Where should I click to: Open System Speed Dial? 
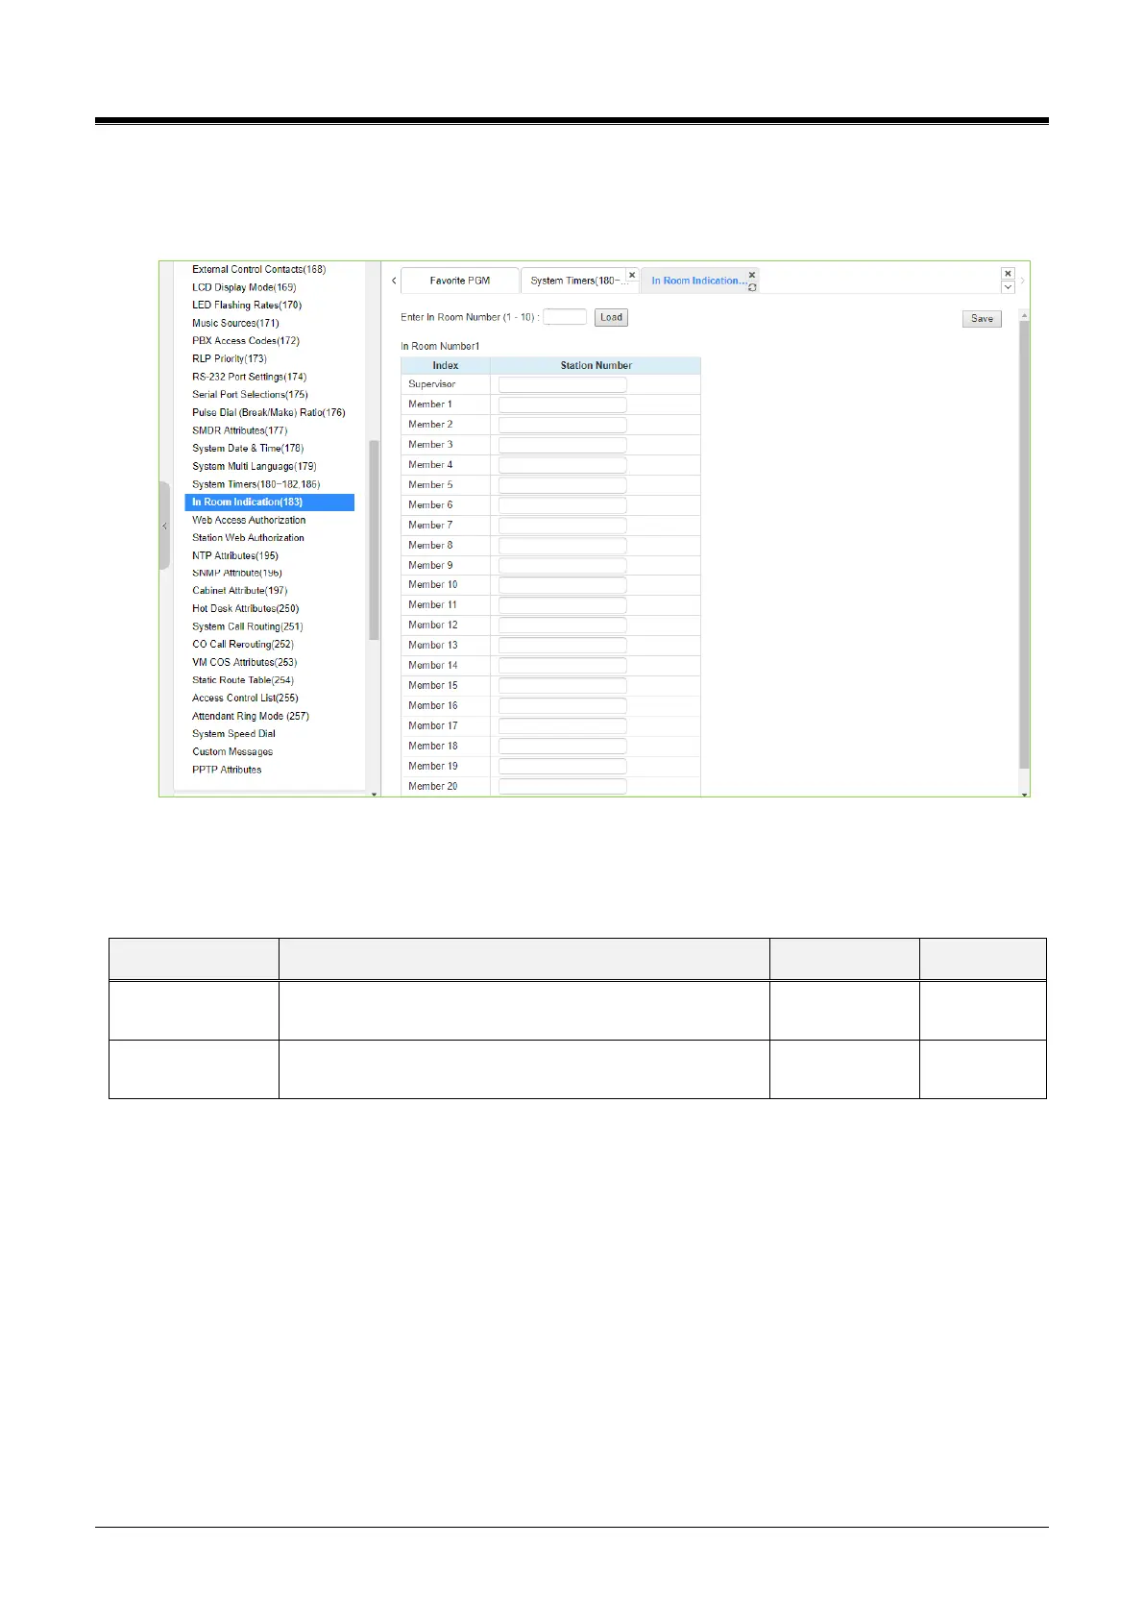click(233, 734)
